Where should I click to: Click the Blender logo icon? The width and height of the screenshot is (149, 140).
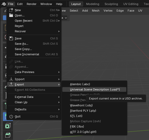coord(4,4)
